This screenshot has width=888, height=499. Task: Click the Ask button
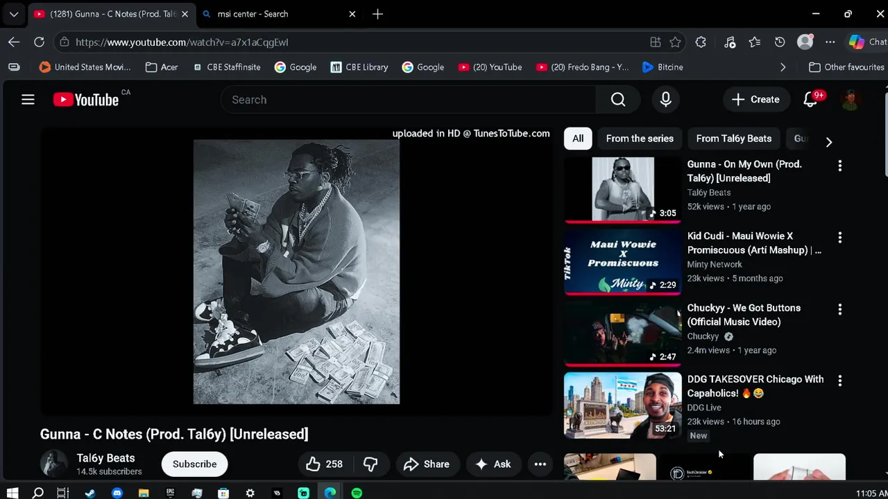[x=493, y=464]
